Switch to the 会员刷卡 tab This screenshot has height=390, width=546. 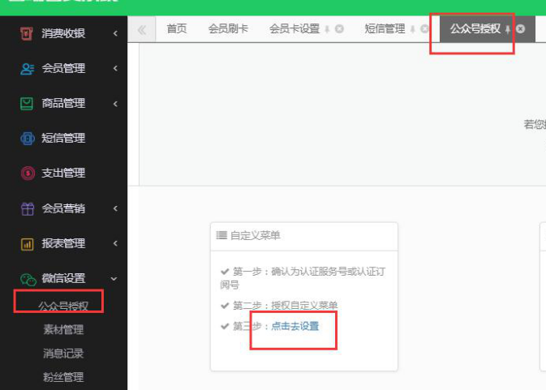(228, 28)
